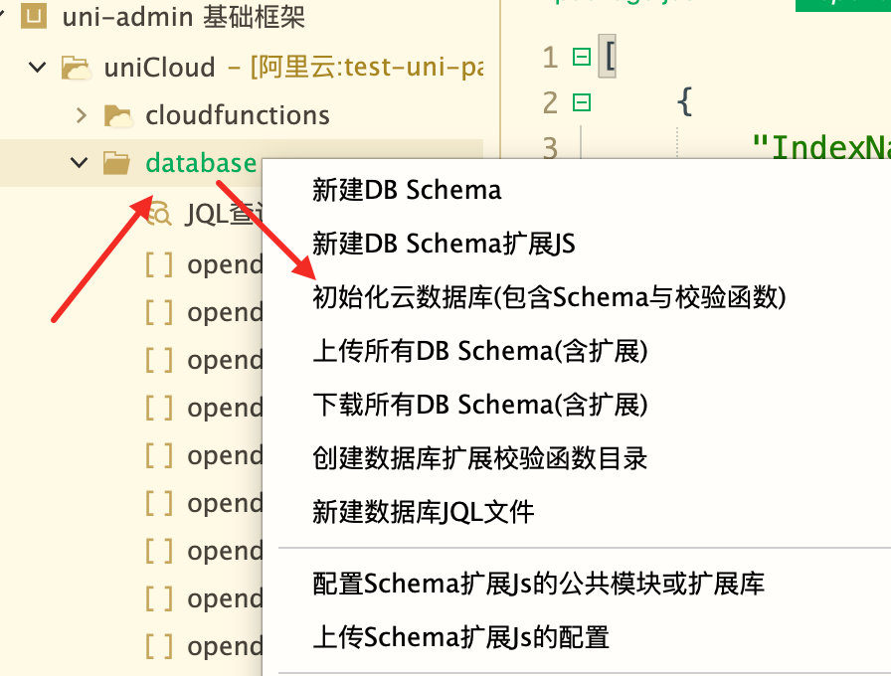This screenshot has height=676, width=891.
Task: Select 新建DB Schema扩展JS menu entry
Action: [444, 244]
